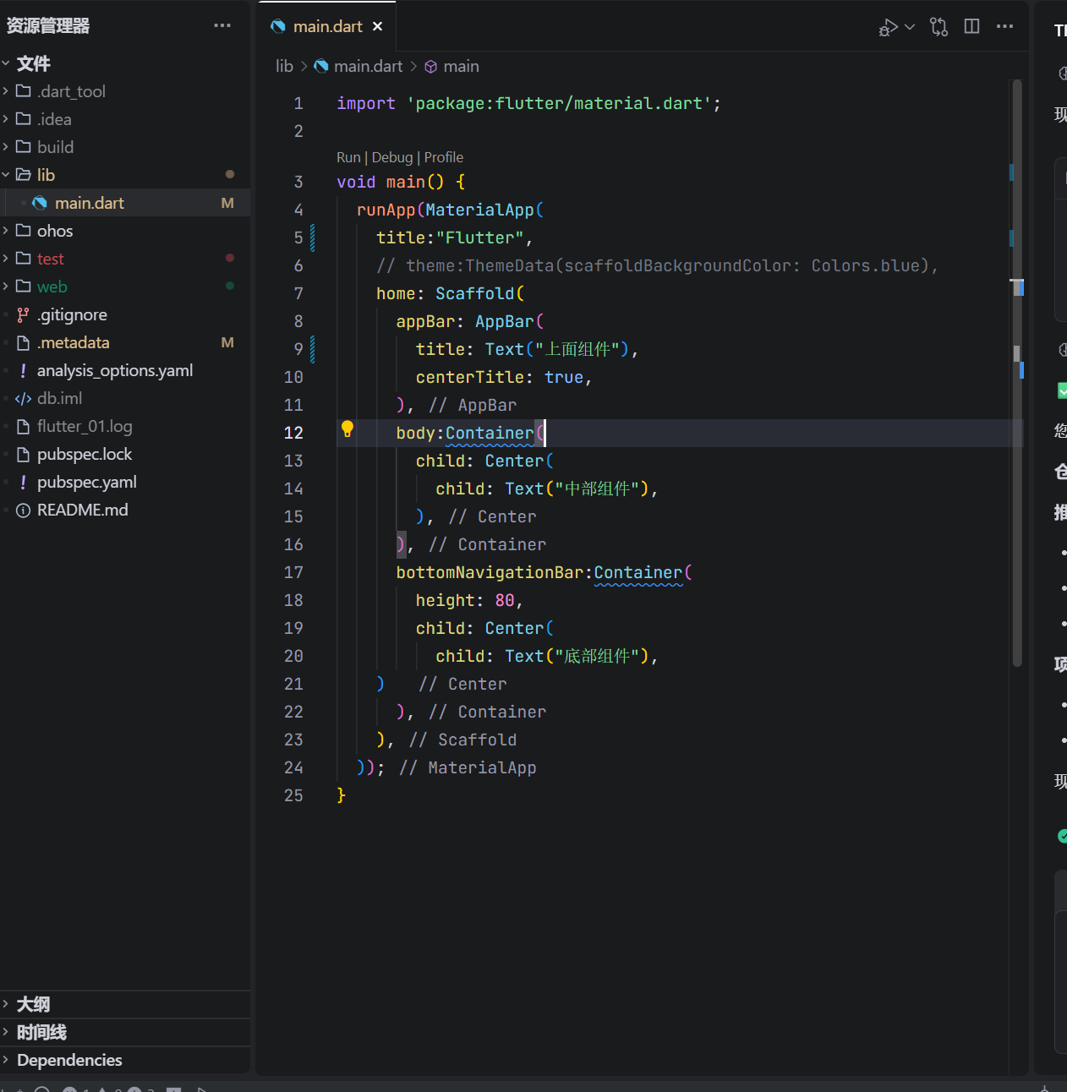
Task: Click the Container word on line 12
Action: point(490,433)
